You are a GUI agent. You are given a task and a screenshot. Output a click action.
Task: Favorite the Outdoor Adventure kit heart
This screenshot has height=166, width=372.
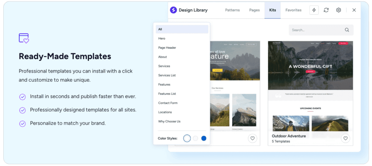pyautogui.click(x=345, y=138)
